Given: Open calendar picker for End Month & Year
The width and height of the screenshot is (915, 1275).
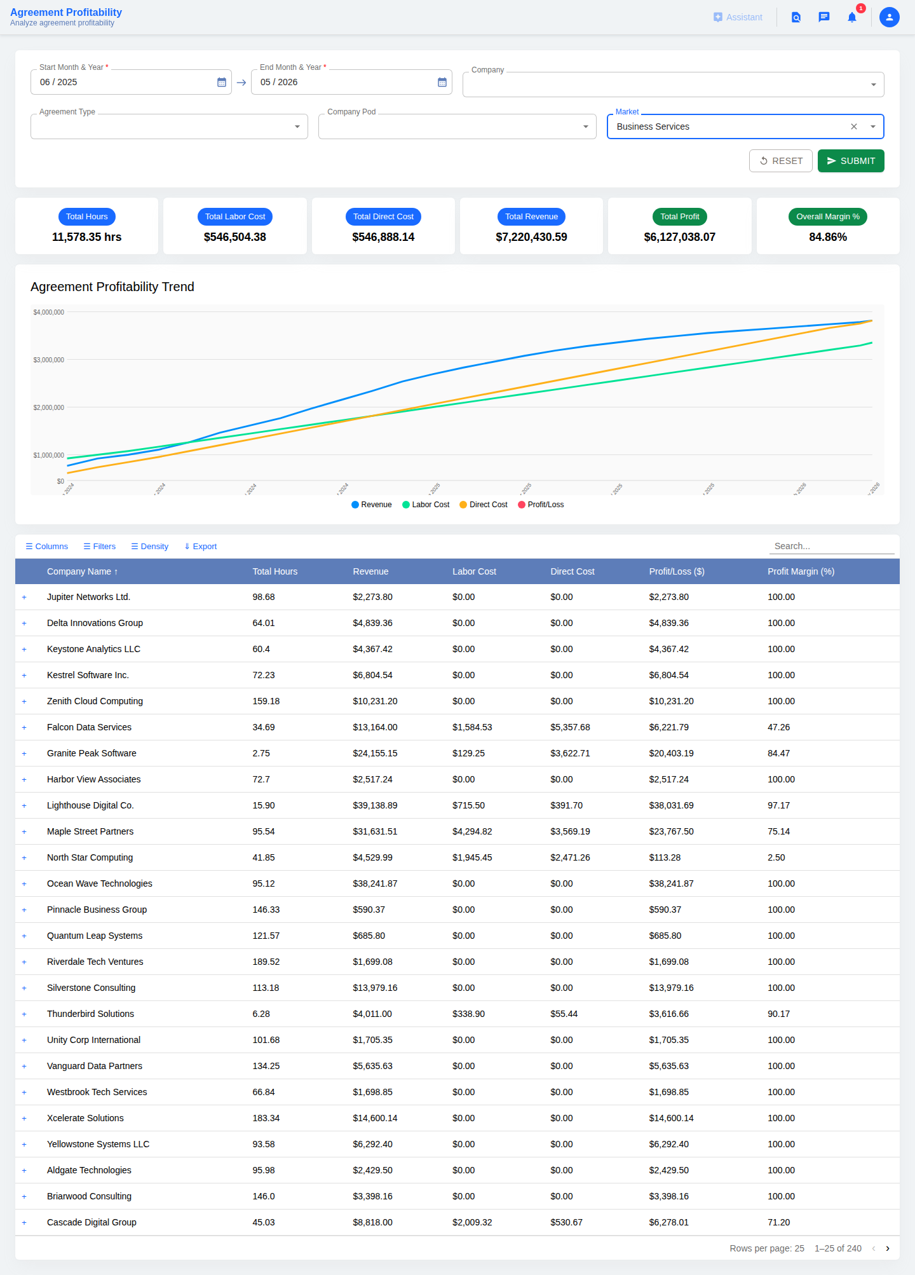Looking at the screenshot, I should pos(442,83).
